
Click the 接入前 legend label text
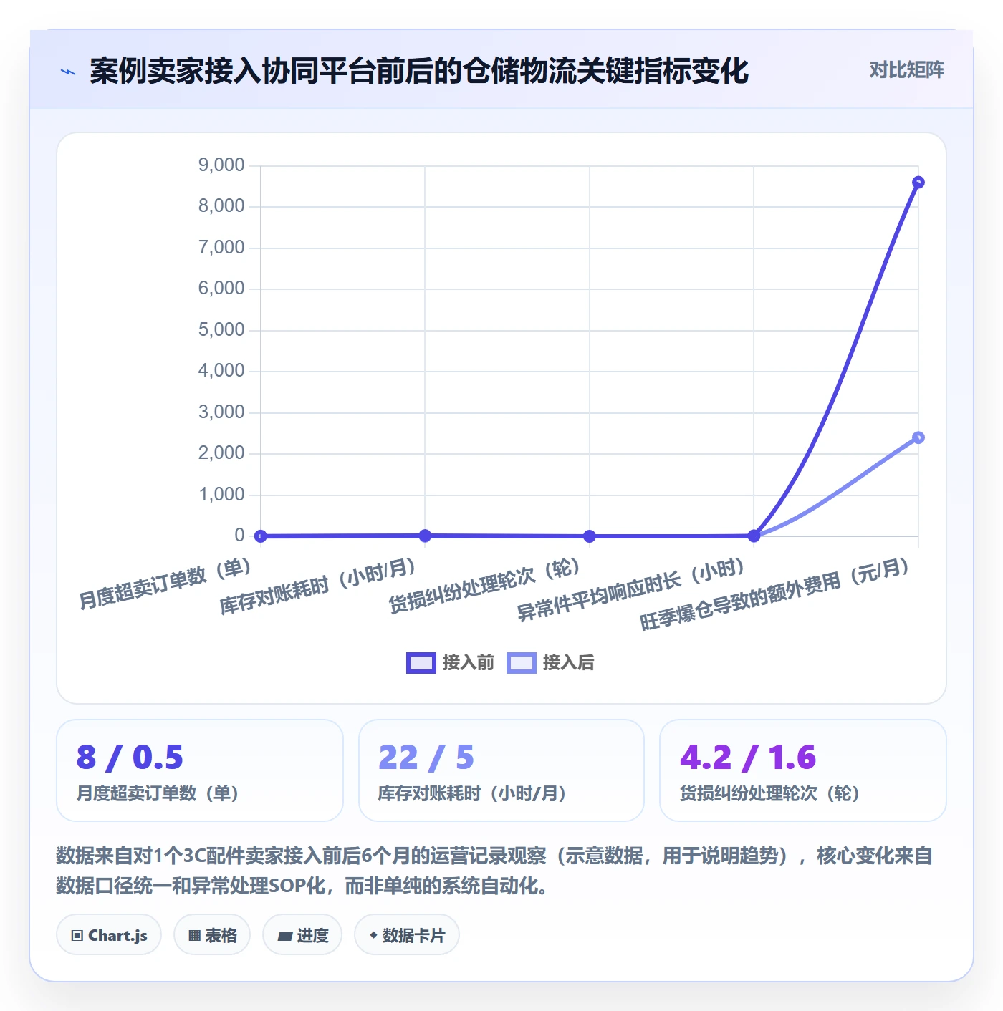tap(469, 663)
